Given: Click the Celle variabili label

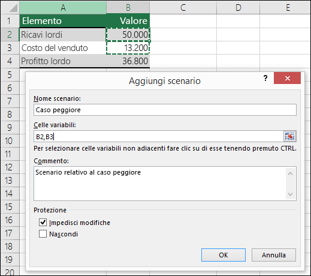Looking at the screenshot, I should click(x=55, y=125).
